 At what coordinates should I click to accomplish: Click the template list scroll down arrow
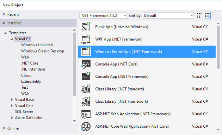[x=218, y=130]
